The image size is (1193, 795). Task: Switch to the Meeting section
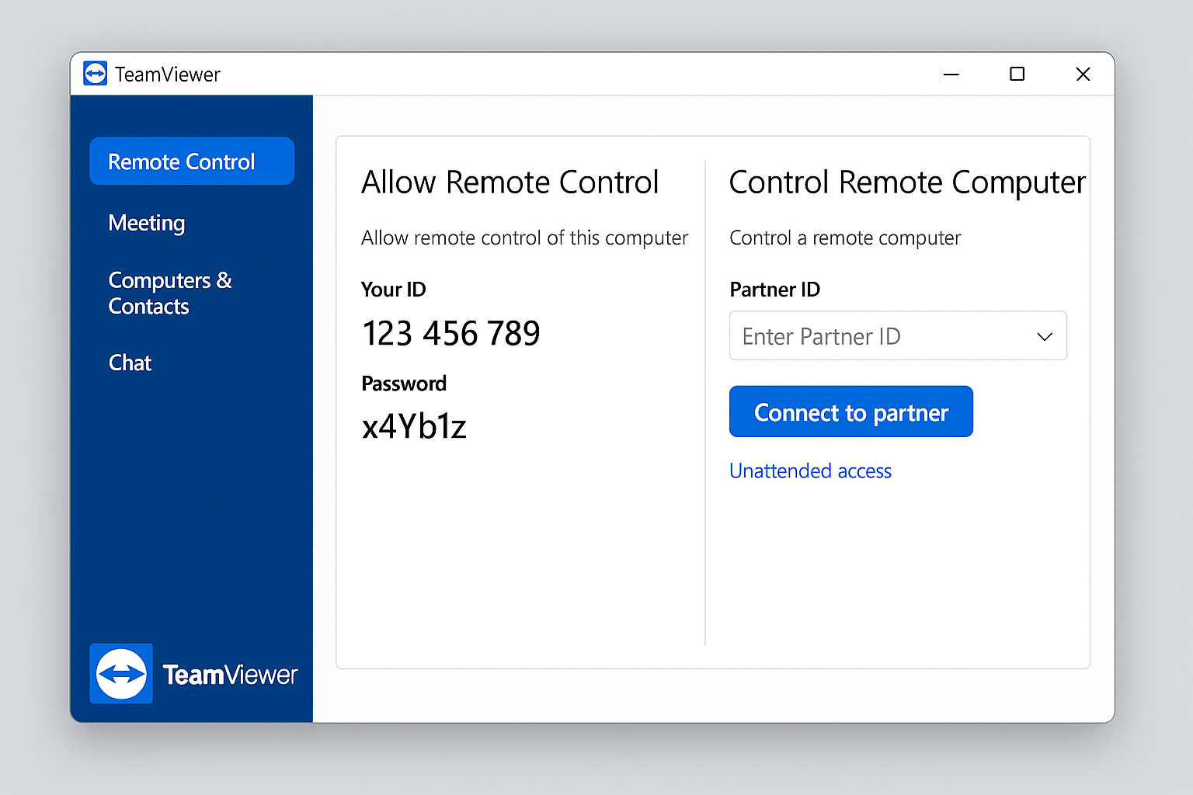pos(147,223)
